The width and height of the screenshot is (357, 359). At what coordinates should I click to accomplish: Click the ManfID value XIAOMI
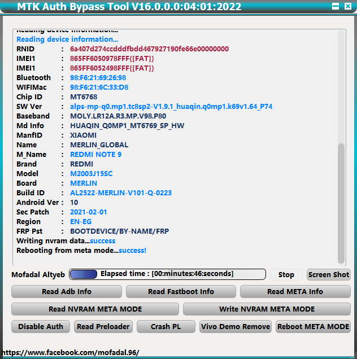(x=83, y=135)
